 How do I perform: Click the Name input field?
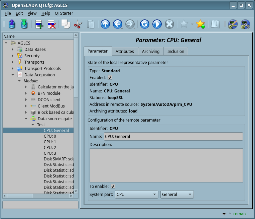(173, 136)
